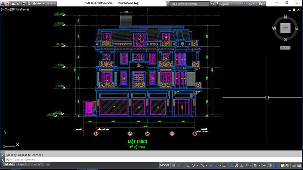Toggle Ortho mode in status bar

(x=188, y=165)
